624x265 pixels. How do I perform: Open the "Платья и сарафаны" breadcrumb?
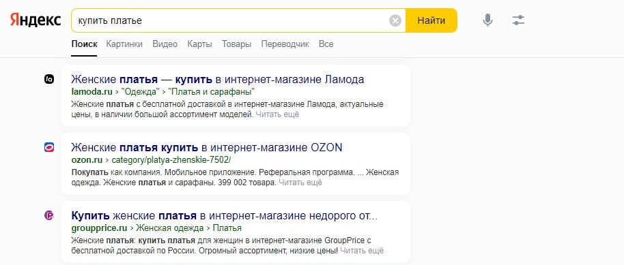[212, 92]
